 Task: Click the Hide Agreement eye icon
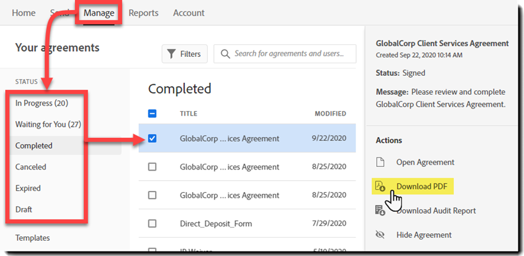pos(380,235)
